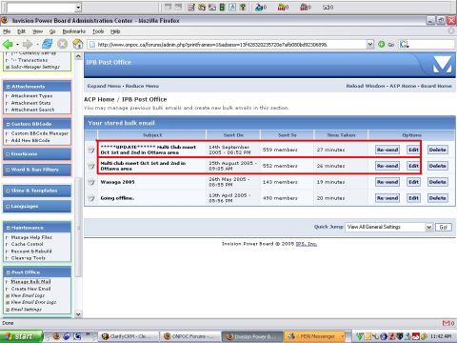Click ACP Home in the breadcrumb

(99, 99)
